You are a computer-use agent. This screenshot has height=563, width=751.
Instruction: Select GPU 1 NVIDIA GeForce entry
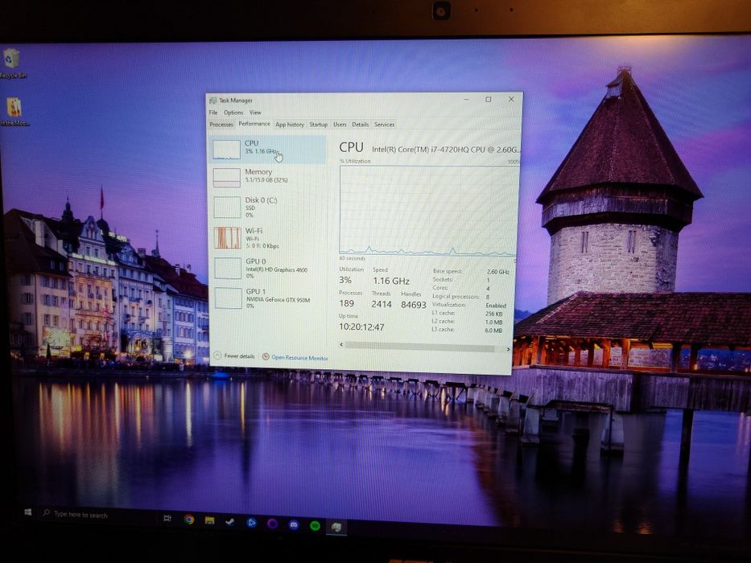coord(267,298)
